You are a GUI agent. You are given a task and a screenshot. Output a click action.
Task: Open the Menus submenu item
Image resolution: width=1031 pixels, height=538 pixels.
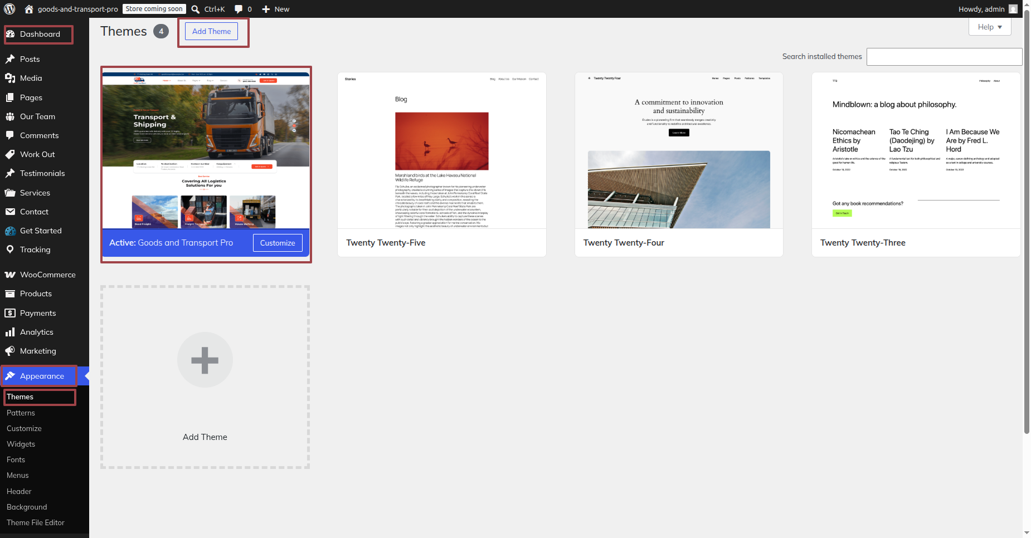coord(17,475)
